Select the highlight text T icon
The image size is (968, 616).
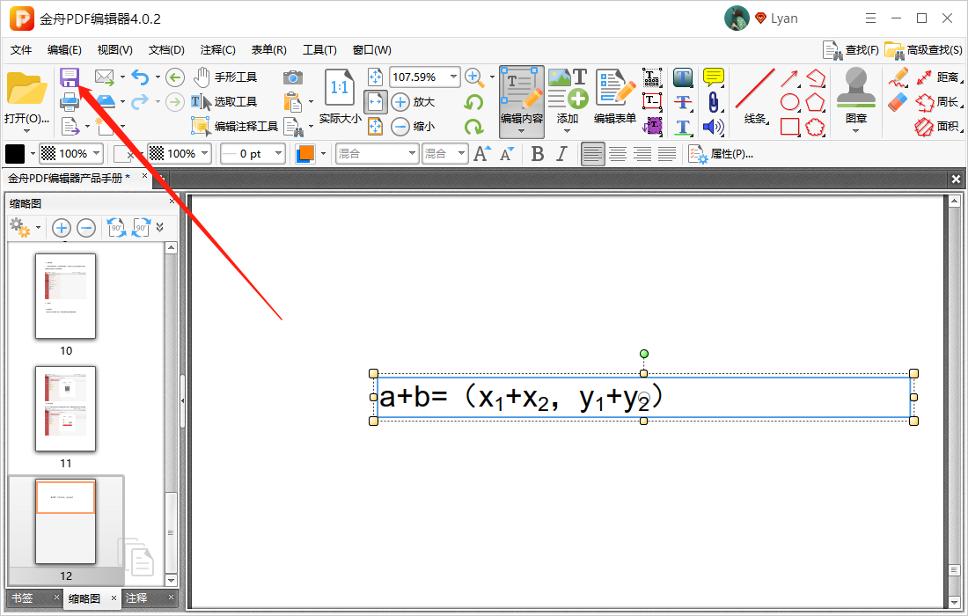683,77
